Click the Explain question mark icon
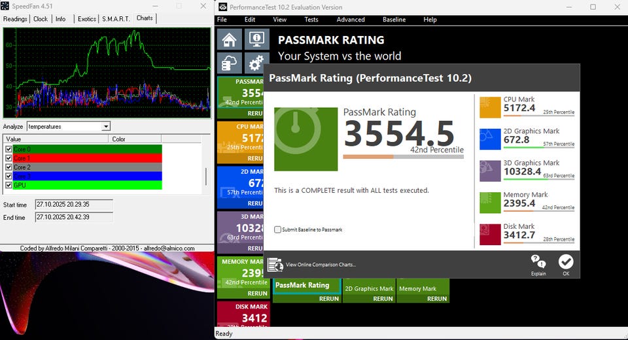This screenshot has height=340, width=628. point(538,265)
